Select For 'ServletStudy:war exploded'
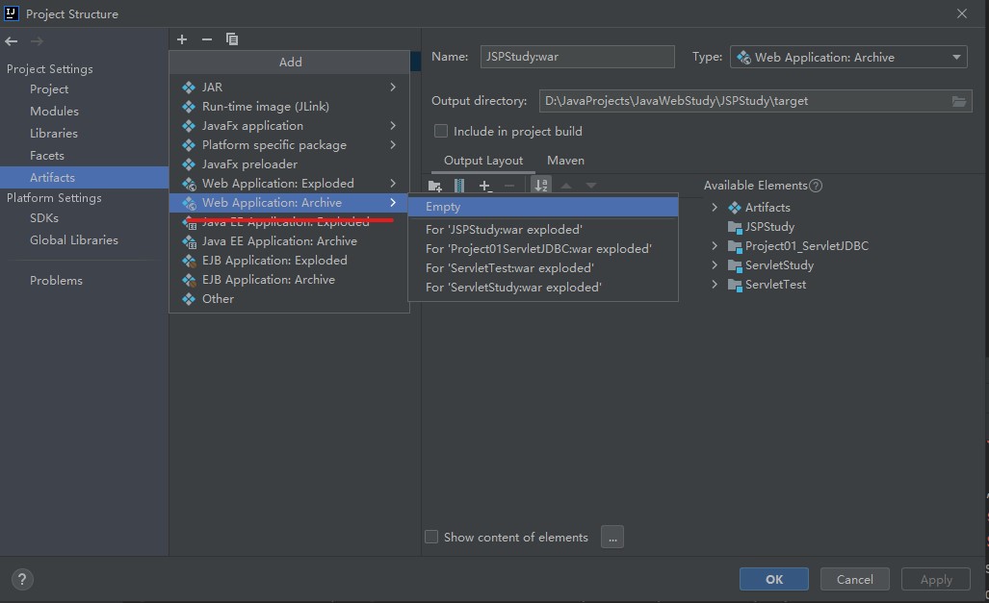The image size is (989, 603). pos(543,288)
